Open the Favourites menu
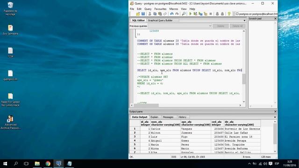This screenshot has width=299, height=168. (160, 9)
